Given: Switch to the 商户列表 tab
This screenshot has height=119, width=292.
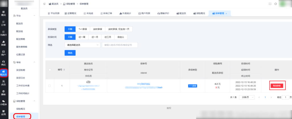Looking at the screenshot, I should tap(144, 13).
